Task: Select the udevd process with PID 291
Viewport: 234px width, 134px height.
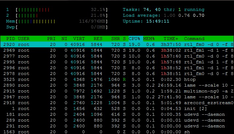Action: (x=117, y=126)
